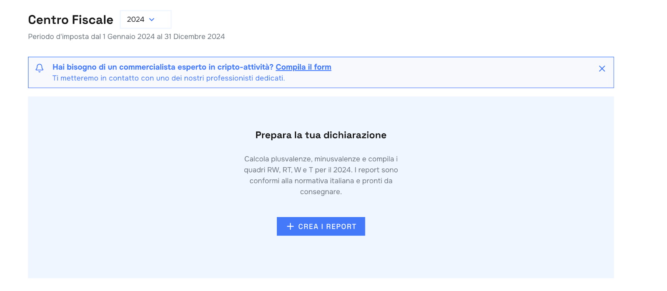This screenshot has height=291, width=667.
Task: Click the 31 Dicembre 2024 end date text
Action: coord(195,37)
